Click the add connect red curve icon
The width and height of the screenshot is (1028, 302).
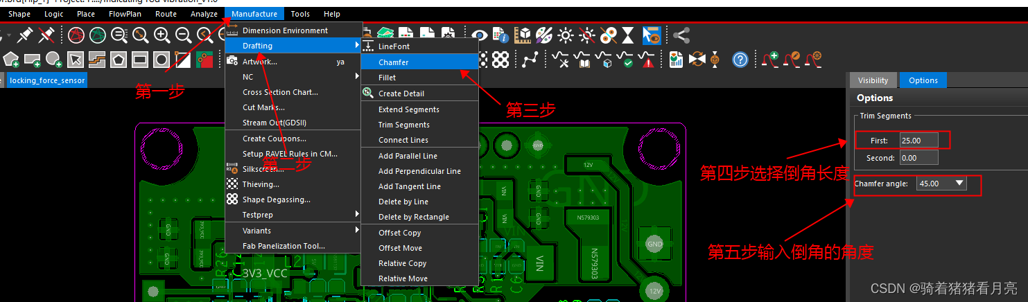770,60
